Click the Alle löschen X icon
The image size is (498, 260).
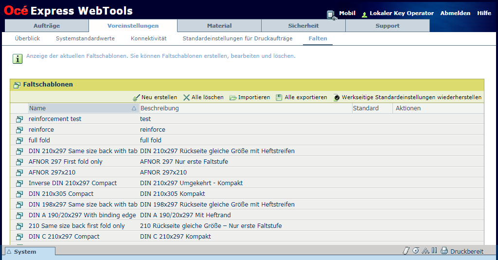click(186, 98)
